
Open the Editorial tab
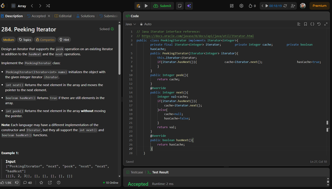[63, 16]
